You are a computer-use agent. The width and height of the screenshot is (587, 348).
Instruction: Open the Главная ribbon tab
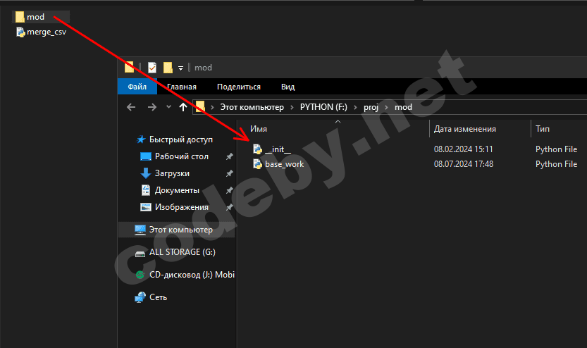(182, 87)
